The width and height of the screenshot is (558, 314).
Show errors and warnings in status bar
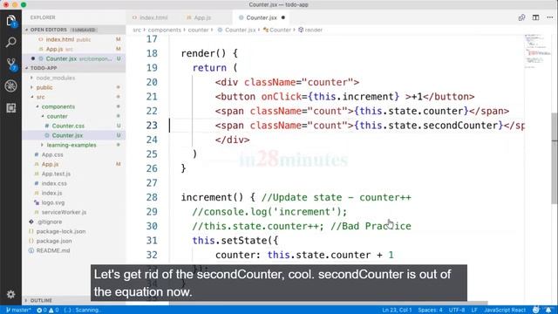coord(48,311)
